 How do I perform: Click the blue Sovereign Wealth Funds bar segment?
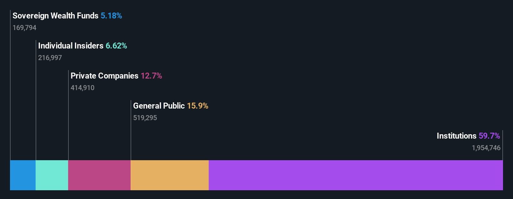click(23, 175)
